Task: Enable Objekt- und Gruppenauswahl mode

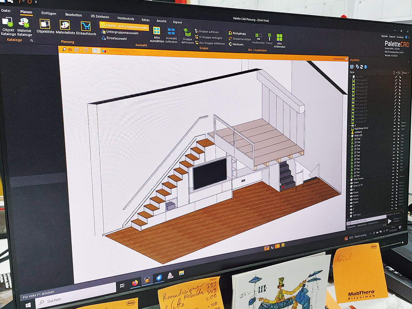Action: (124, 26)
